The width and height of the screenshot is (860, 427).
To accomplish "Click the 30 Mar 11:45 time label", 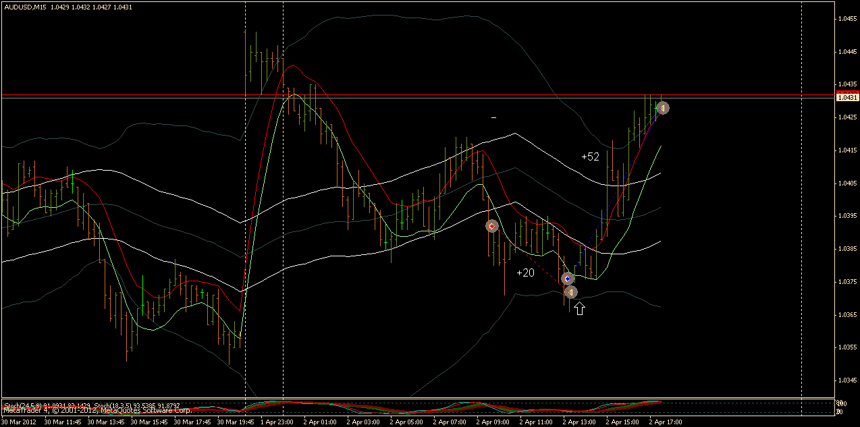I will (62, 422).
